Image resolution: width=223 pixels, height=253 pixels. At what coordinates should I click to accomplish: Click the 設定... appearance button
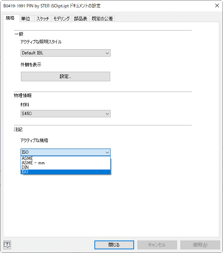click(65, 76)
